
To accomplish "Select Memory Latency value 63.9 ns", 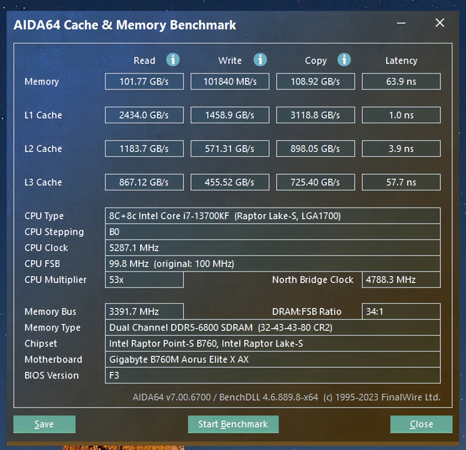I will click(401, 81).
